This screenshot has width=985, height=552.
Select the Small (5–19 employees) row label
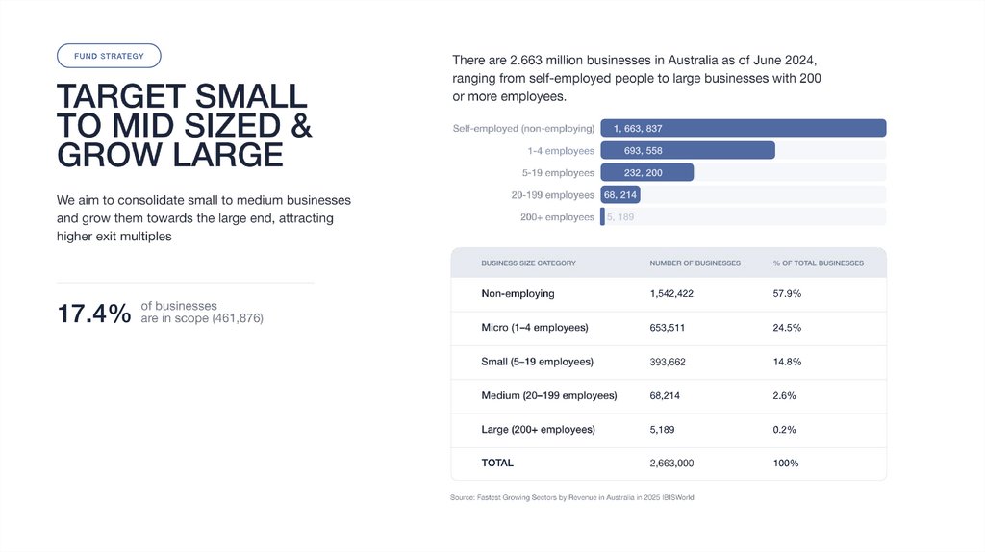(x=537, y=362)
